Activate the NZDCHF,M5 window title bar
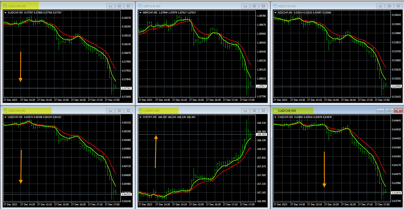 tap(330, 6)
